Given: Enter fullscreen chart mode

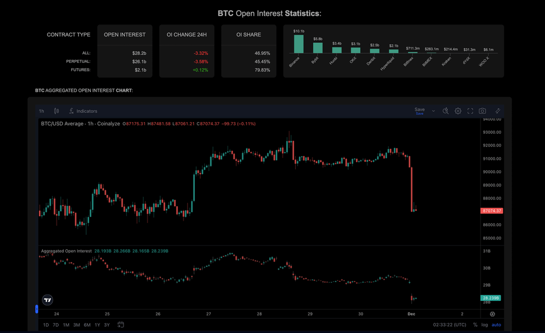Looking at the screenshot, I should [470, 111].
